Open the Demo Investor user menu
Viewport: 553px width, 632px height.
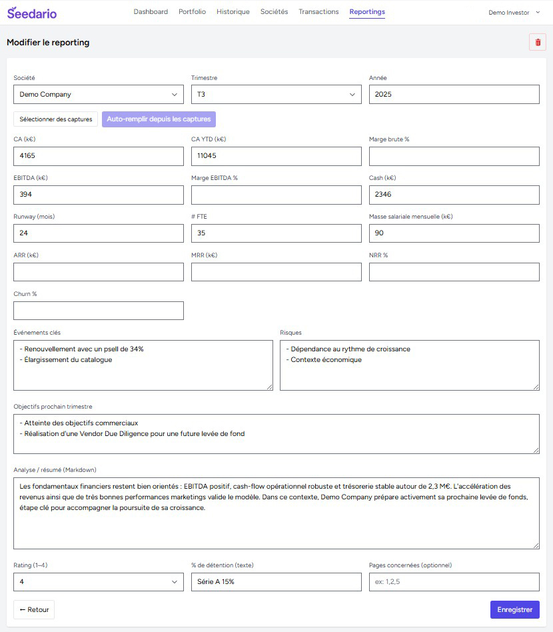coord(514,12)
